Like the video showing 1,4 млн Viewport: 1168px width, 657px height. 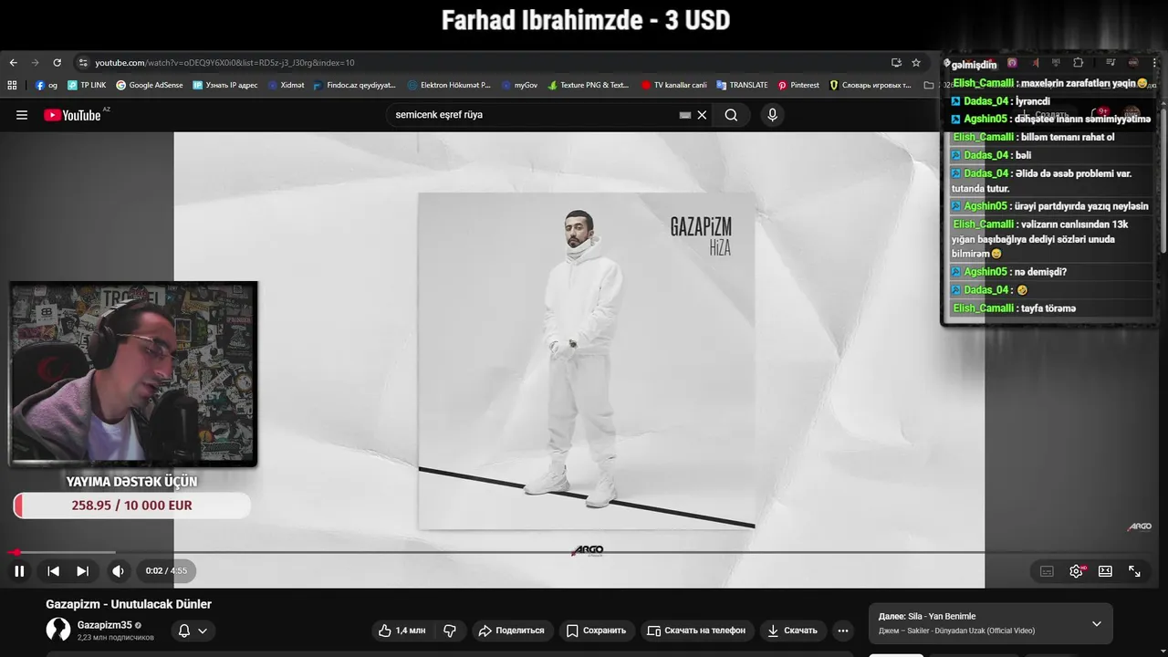[402, 631]
